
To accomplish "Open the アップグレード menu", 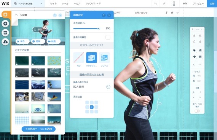I will coord(93,3).
